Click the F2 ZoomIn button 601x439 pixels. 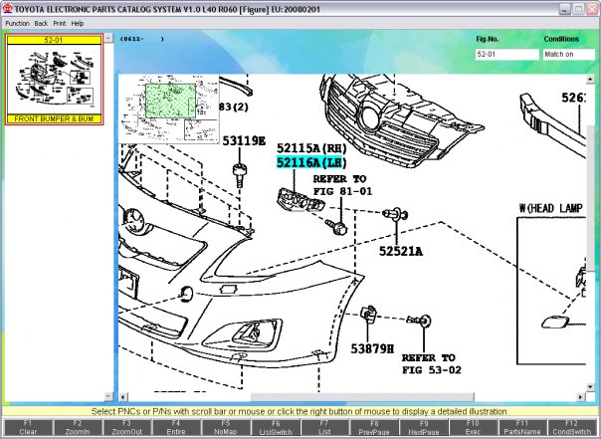(78, 427)
